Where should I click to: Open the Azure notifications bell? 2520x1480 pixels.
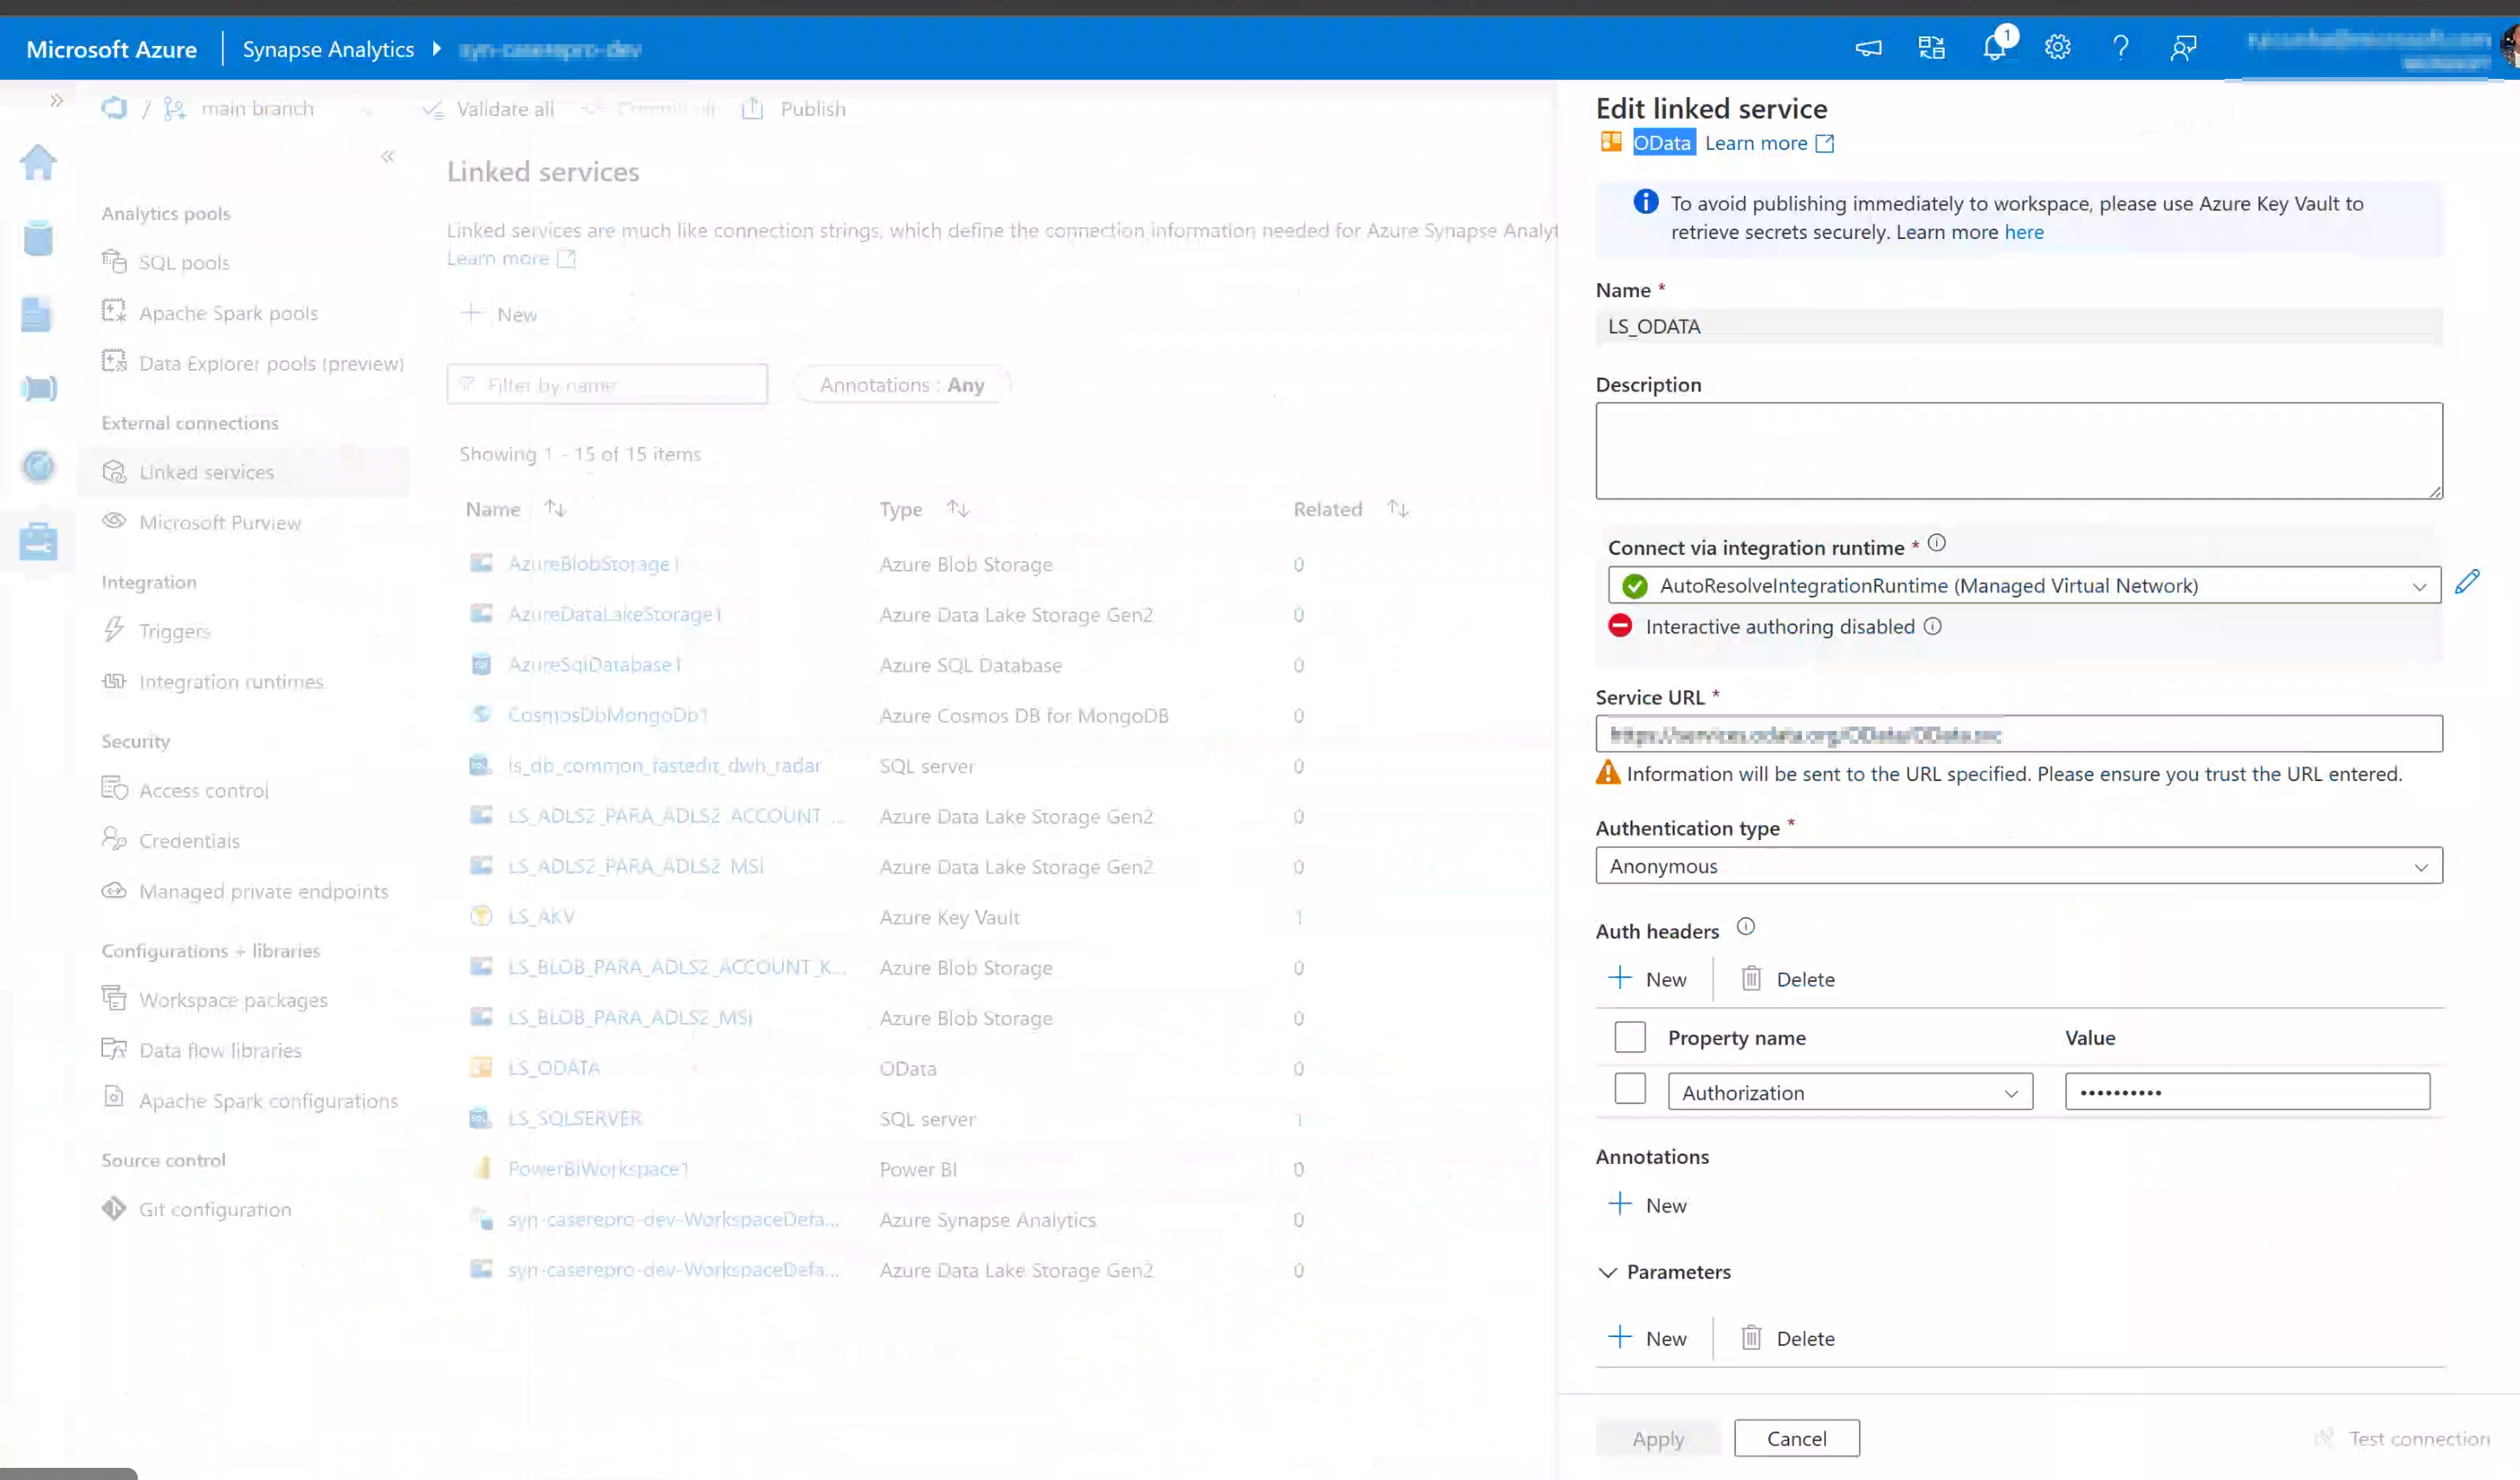[x=1994, y=47]
